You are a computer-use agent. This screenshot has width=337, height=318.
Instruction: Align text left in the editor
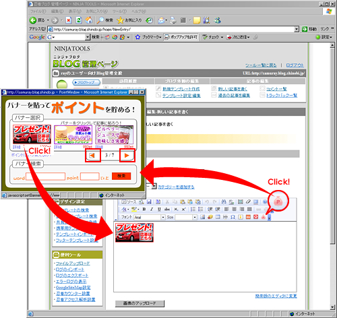click(226, 210)
